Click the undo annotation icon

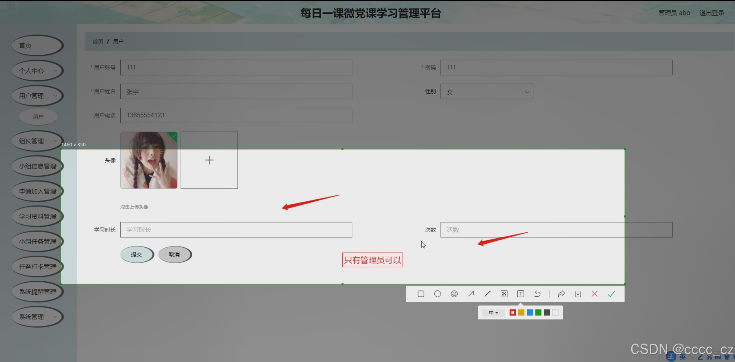click(x=537, y=294)
